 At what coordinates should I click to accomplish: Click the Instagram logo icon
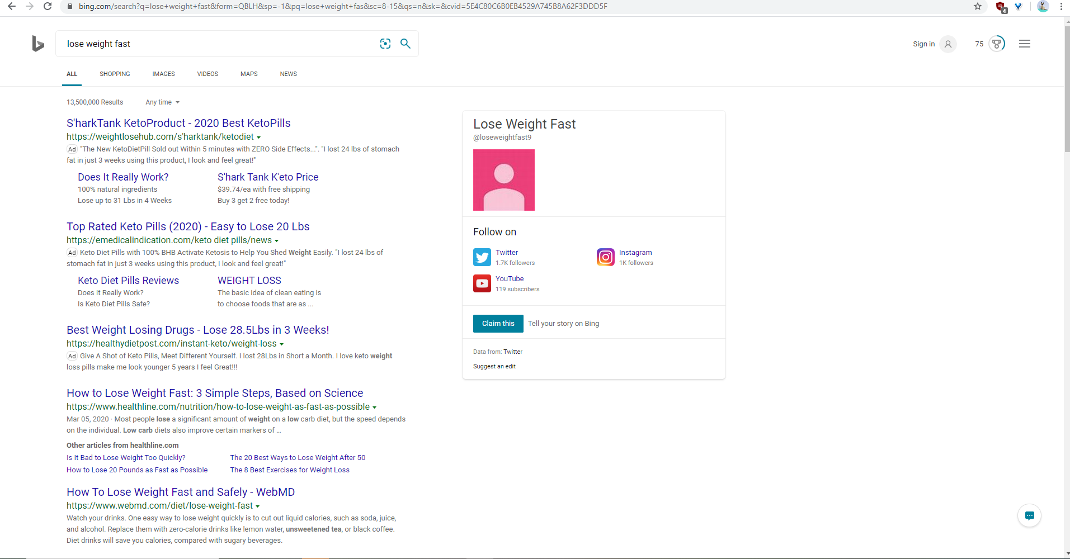tap(606, 257)
